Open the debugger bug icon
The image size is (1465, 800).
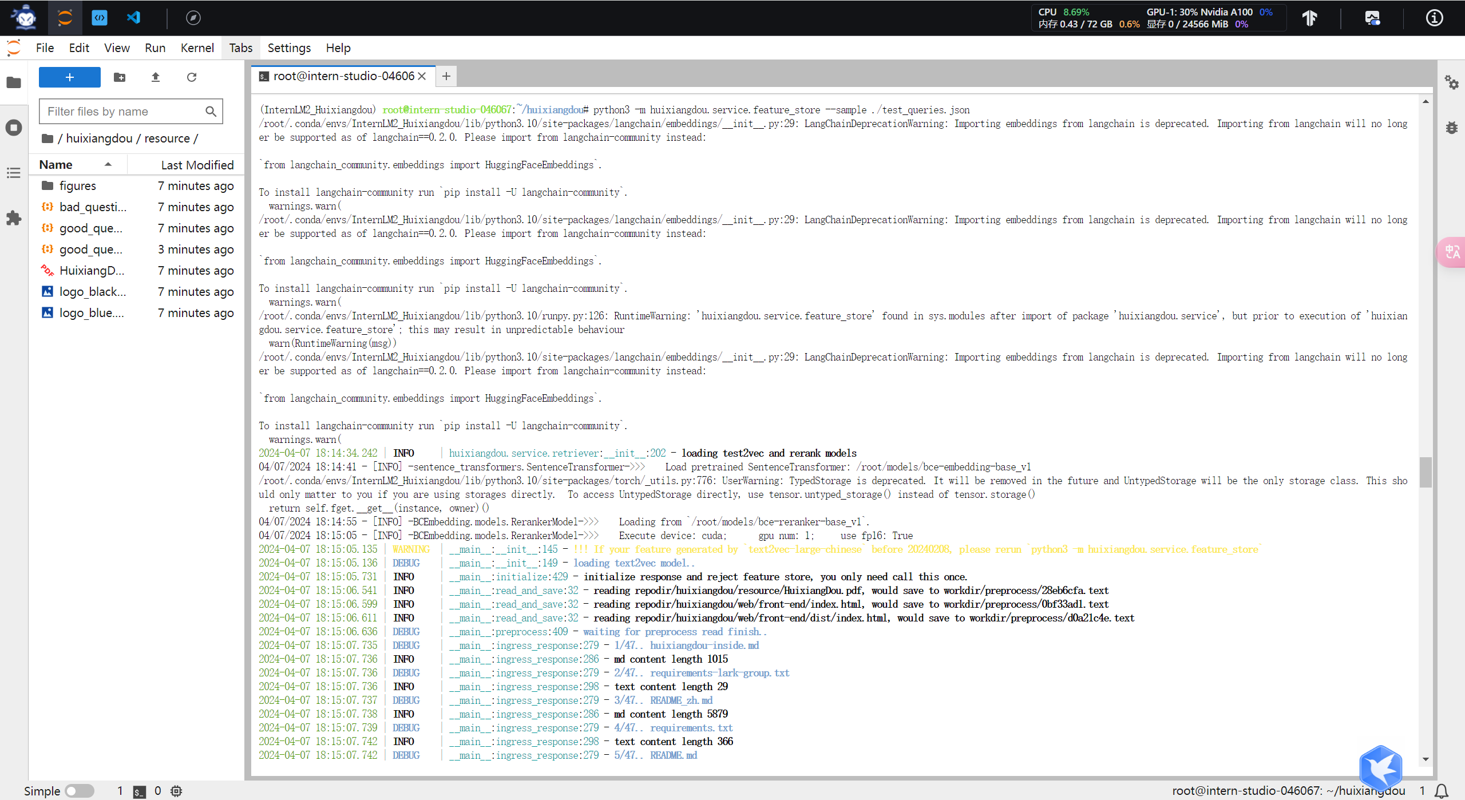coord(1452,127)
